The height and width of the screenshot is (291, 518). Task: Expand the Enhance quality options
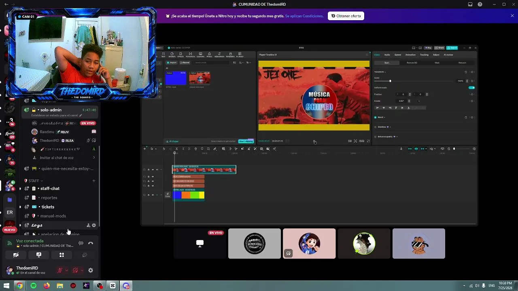point(397,137)
